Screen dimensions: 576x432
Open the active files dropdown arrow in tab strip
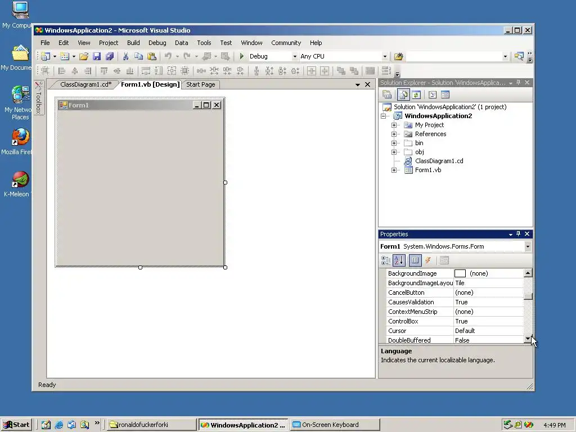[x=357, y=84]
